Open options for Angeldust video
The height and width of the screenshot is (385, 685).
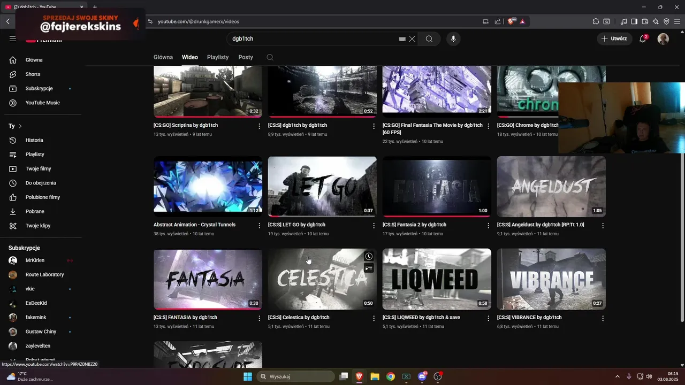click(603, 226)
